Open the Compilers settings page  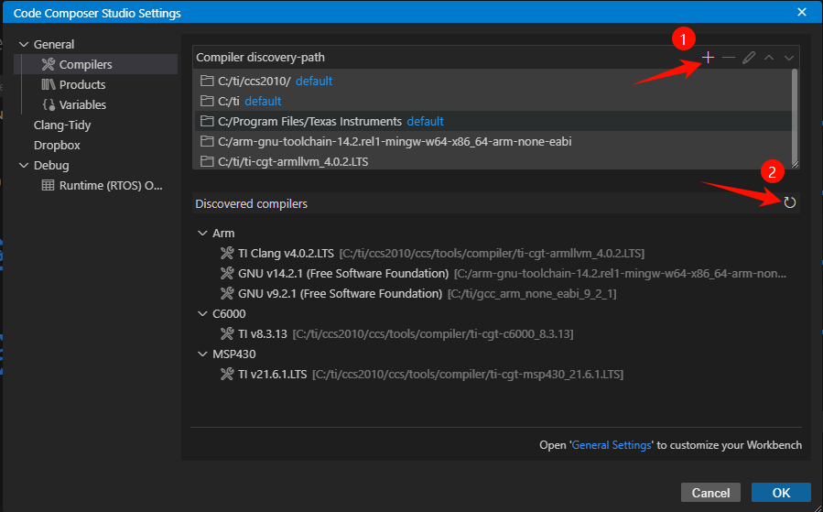(95, 64)
